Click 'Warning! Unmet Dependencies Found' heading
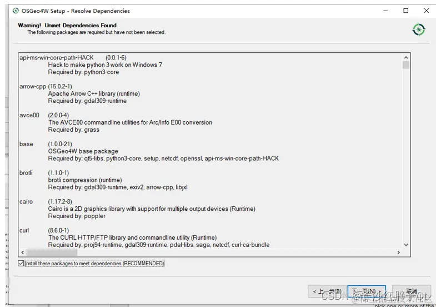 [67, 26]
